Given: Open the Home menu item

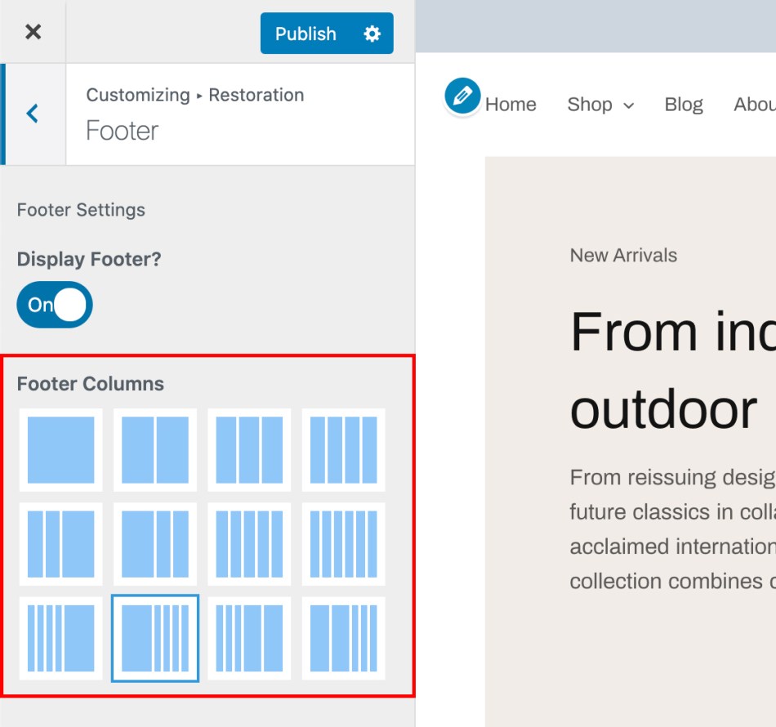Looking at the screenshot, I should [x=511, y=105].
